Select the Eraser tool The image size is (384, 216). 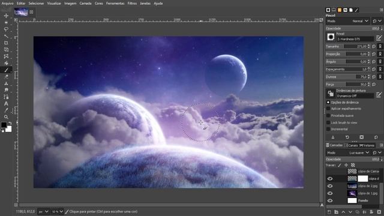point(6,77)
